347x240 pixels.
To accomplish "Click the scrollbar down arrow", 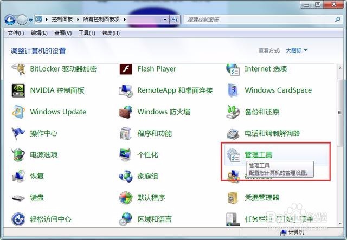I will (340, 223).
